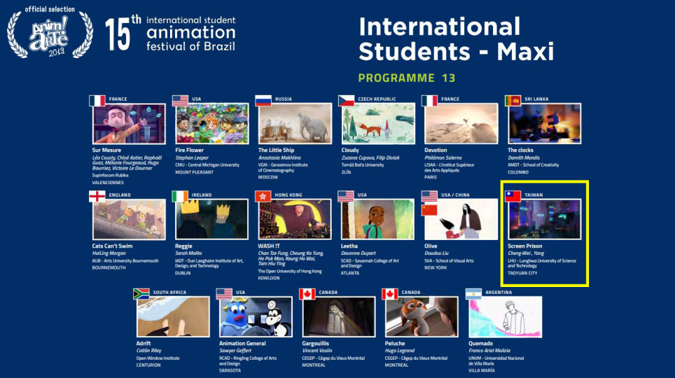Click the South Africa flag icon

click(141, 293)
